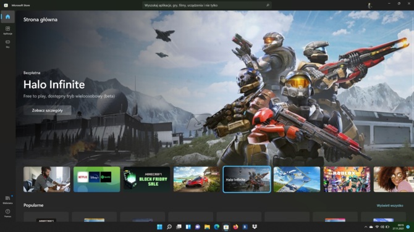Open the Pomoc help icon

coord(7,213)
